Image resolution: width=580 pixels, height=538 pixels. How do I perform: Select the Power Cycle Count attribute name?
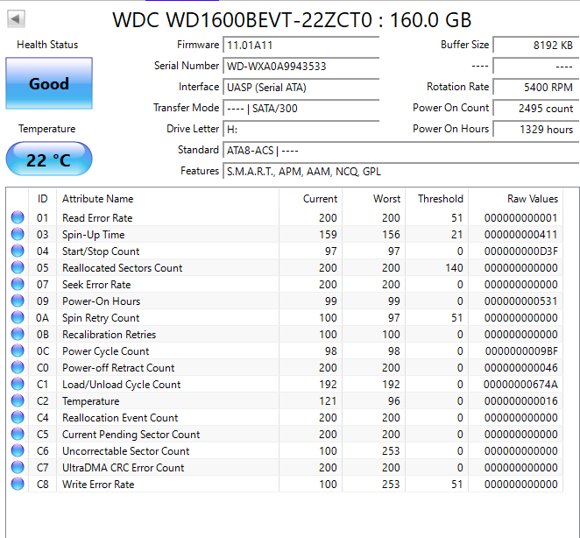coord(105,351)
